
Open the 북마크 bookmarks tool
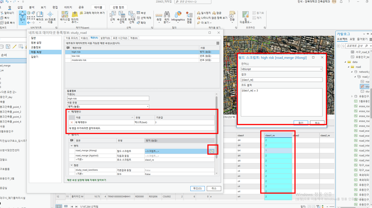click(x=39, y=16)
